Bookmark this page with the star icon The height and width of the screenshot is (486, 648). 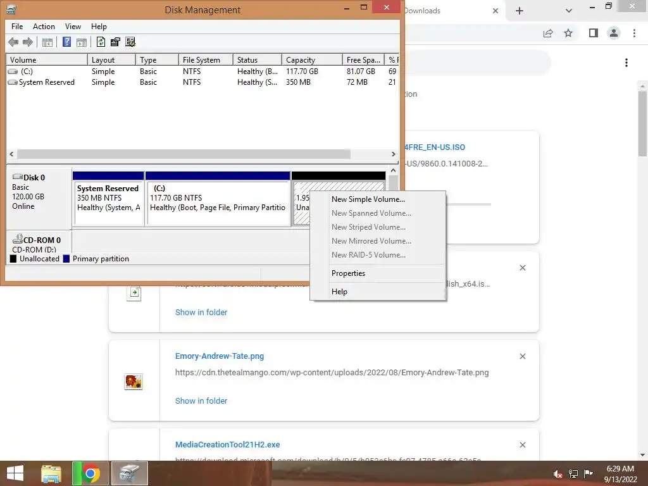point(568,33)
